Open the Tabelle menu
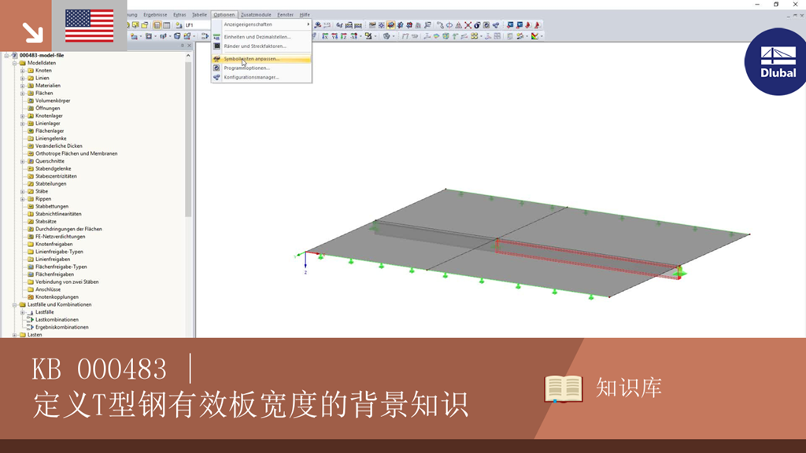 (x=199, y=15)
